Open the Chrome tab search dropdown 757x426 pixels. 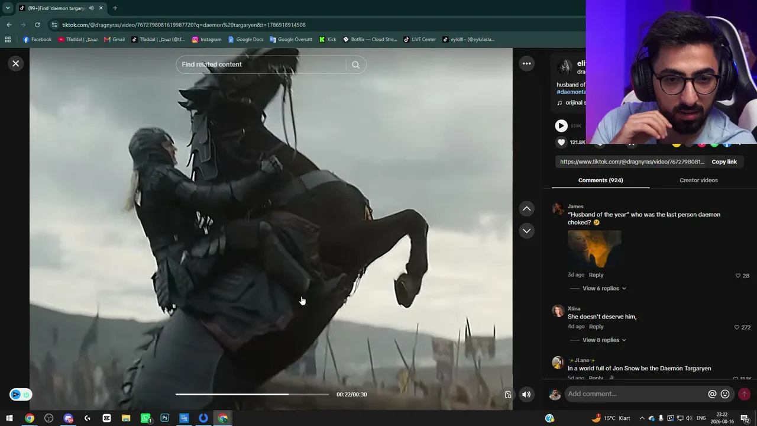pyautogui.click(x=8, y=8)
